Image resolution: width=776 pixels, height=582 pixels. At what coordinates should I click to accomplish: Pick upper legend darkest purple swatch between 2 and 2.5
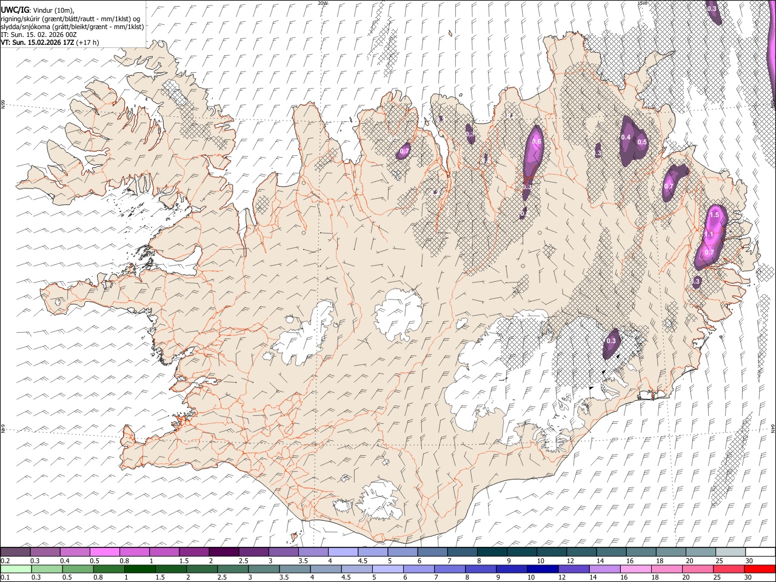click(x=224, y=552)
